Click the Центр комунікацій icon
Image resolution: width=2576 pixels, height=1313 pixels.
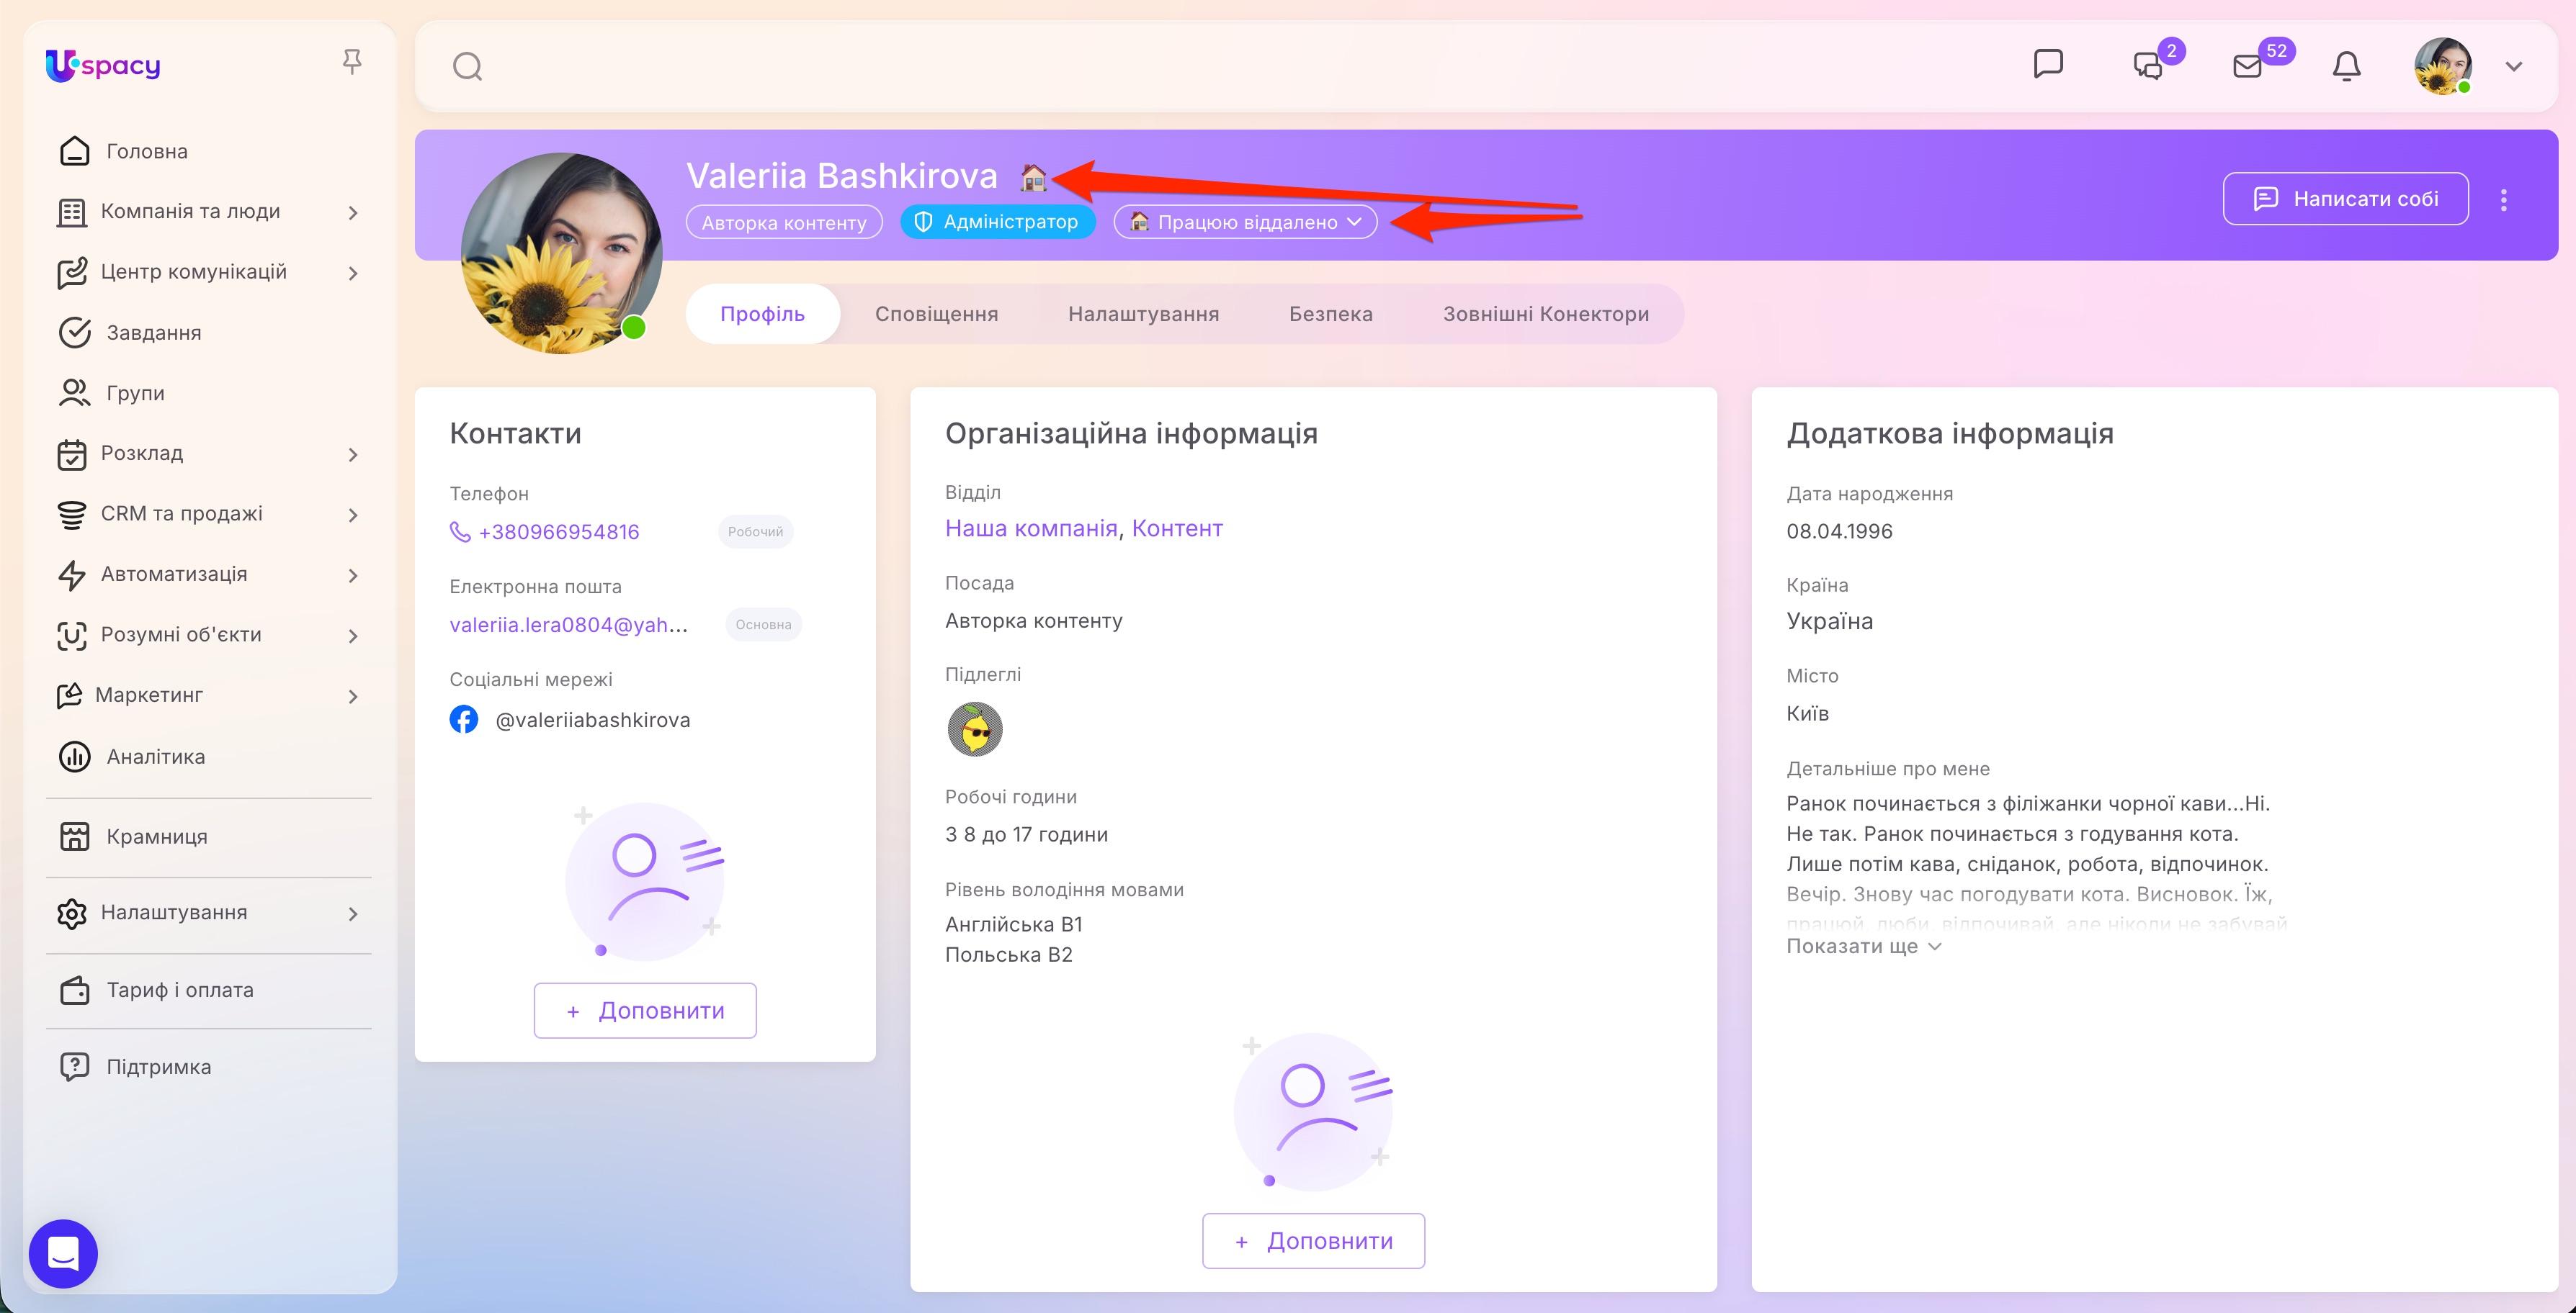[71, 273]
